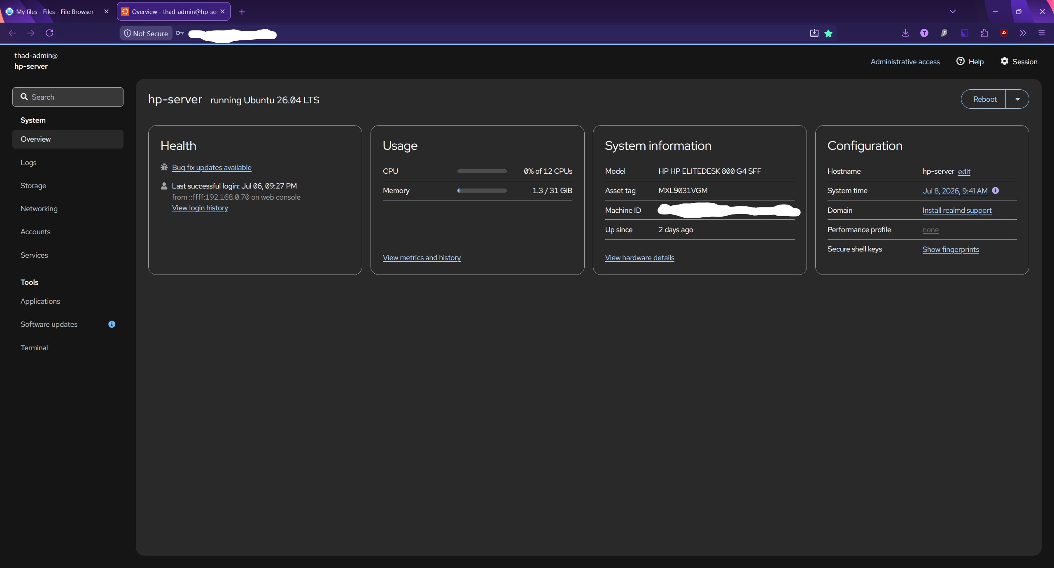Screen dimensions: 1054x568
Task: Expand the toolbar overflow chevrons
Action: (1023, 33)
